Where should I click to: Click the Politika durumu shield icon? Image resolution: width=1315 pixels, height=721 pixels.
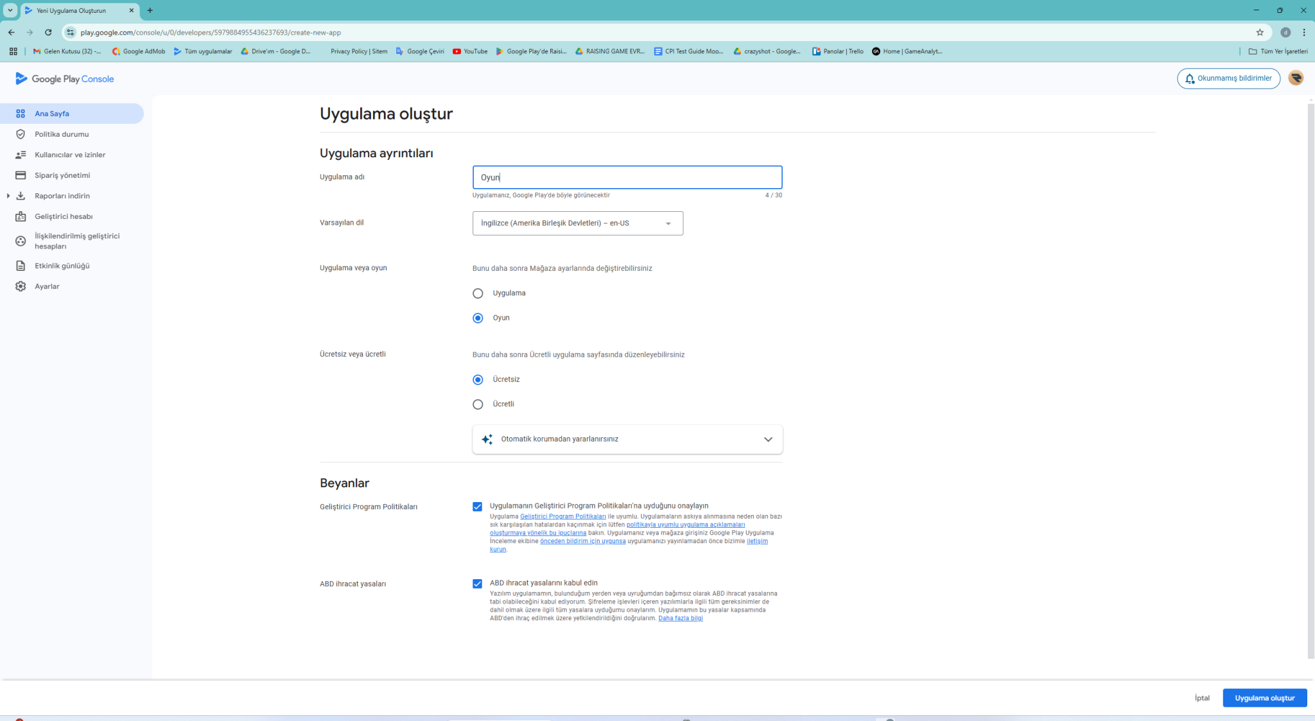click(21, 134)
